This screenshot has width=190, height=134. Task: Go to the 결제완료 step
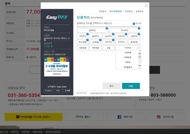pos(139,11)
